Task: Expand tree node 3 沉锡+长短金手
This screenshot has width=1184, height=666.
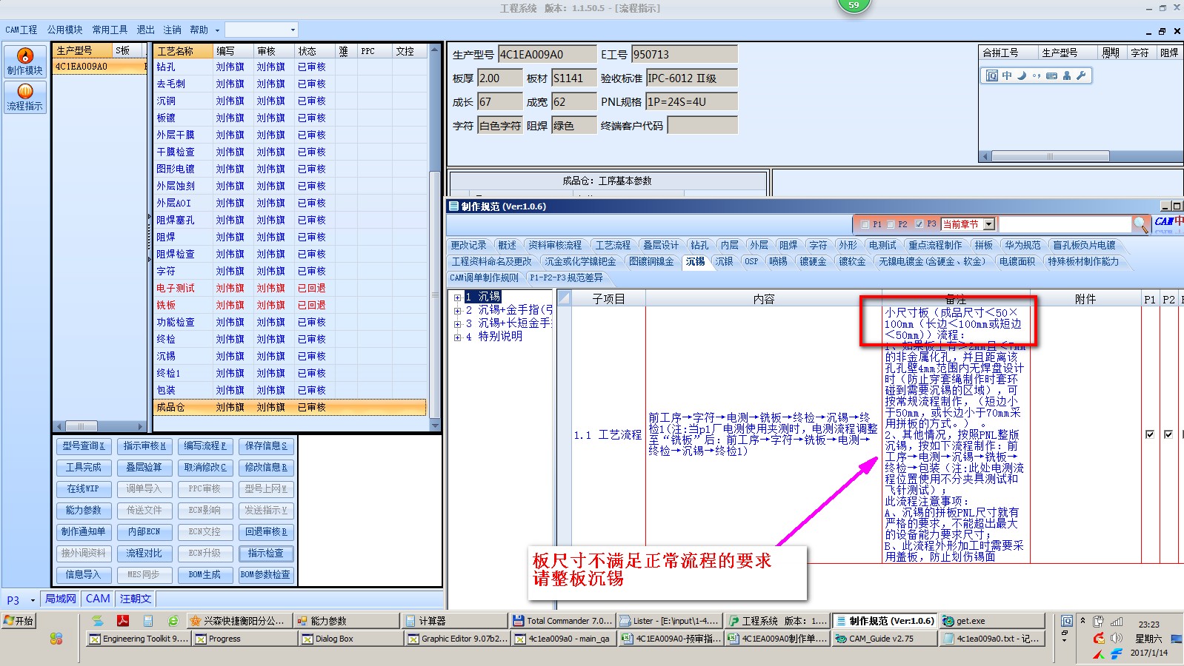Action: pyautogui.click(x=458, y=324)
